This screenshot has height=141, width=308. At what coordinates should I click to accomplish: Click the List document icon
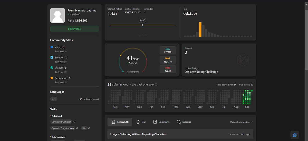pyautogui.click(x=138, y=122)
